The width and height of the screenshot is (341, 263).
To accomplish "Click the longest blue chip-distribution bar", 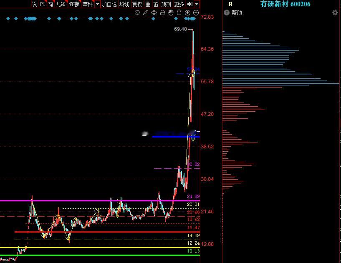I will tap(281, 83).
